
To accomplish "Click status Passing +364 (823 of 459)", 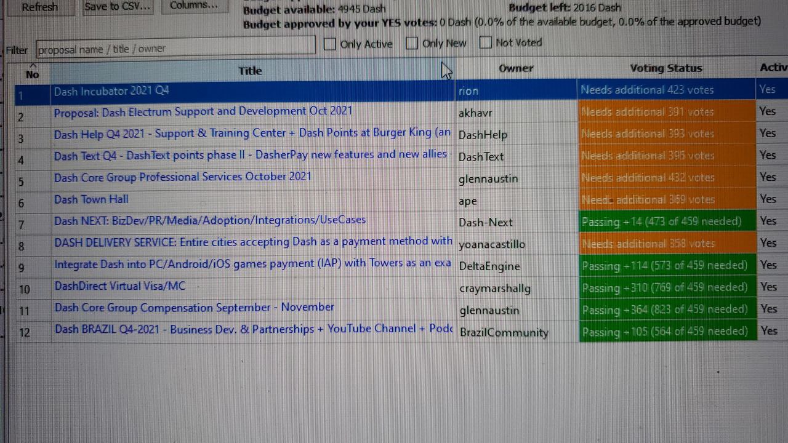I will (x=667, y=309).
